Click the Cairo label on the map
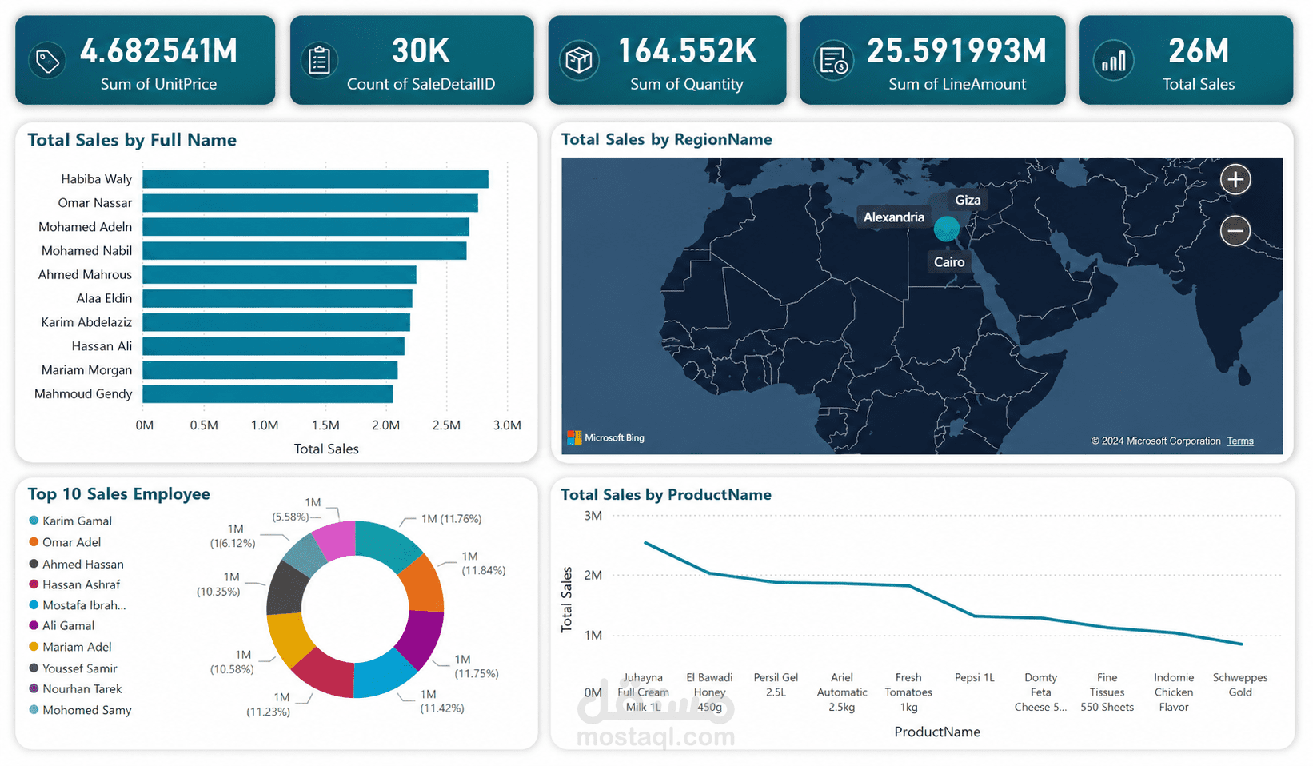Viewport: 1313px width, 766px height. click(949, 262)
